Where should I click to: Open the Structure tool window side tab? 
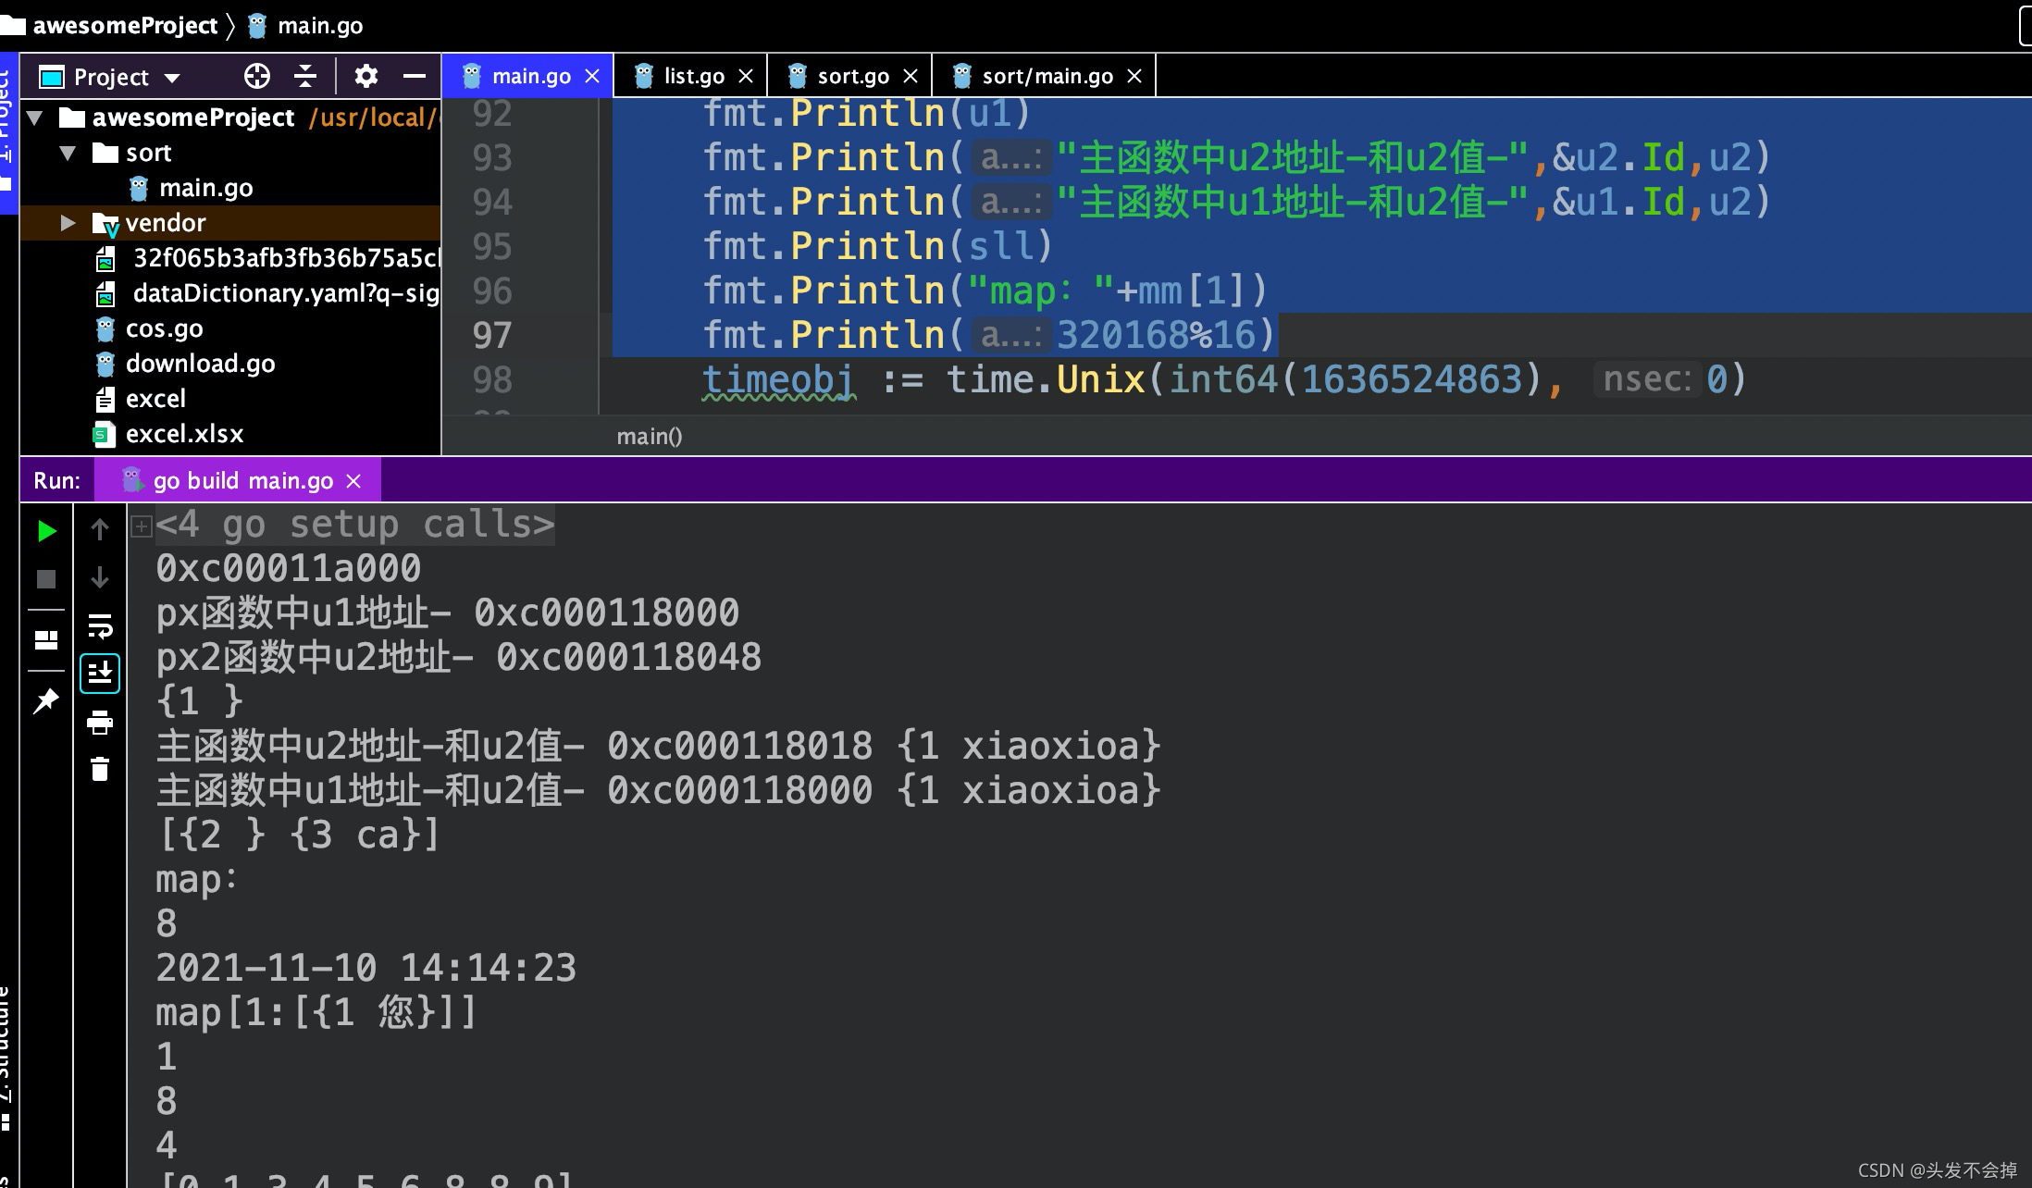coord(7,1059)
